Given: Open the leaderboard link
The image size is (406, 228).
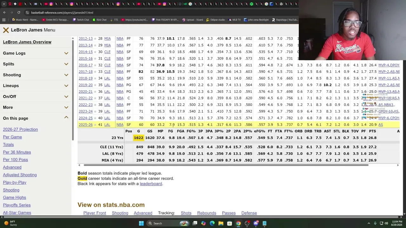Looking at the screenshot, I should pos(151,184).
